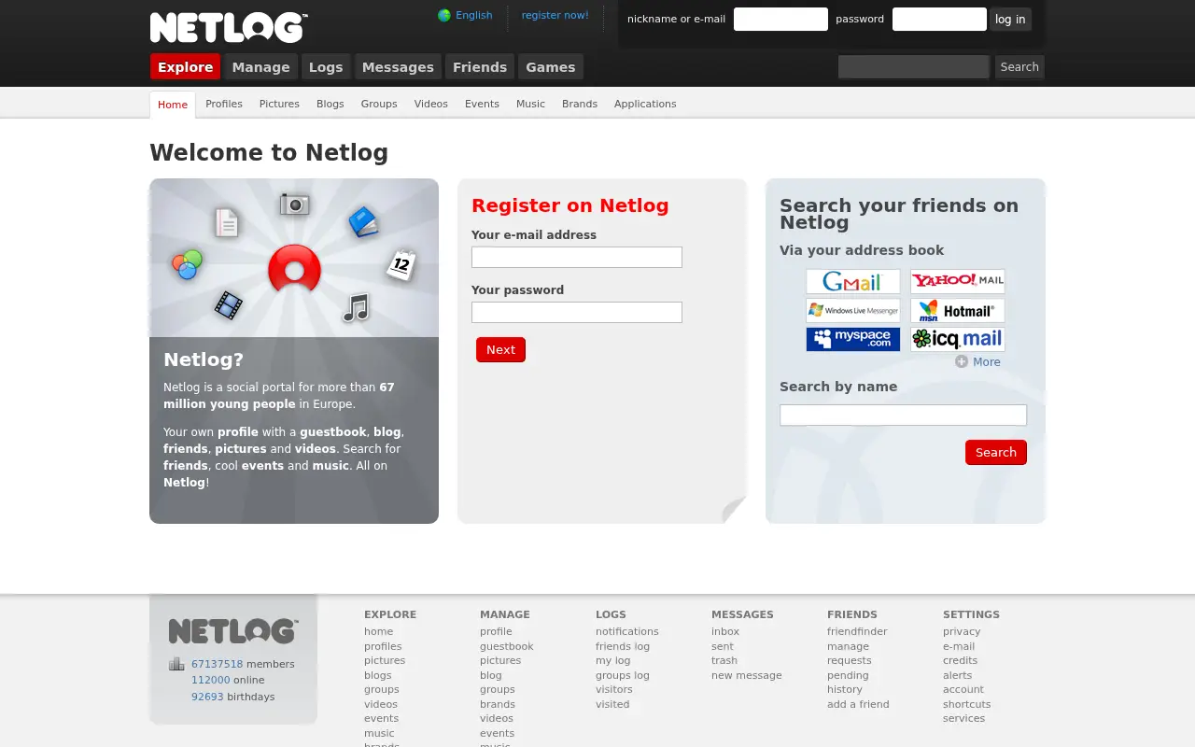Click the register now! link

[x=555, y=15]
